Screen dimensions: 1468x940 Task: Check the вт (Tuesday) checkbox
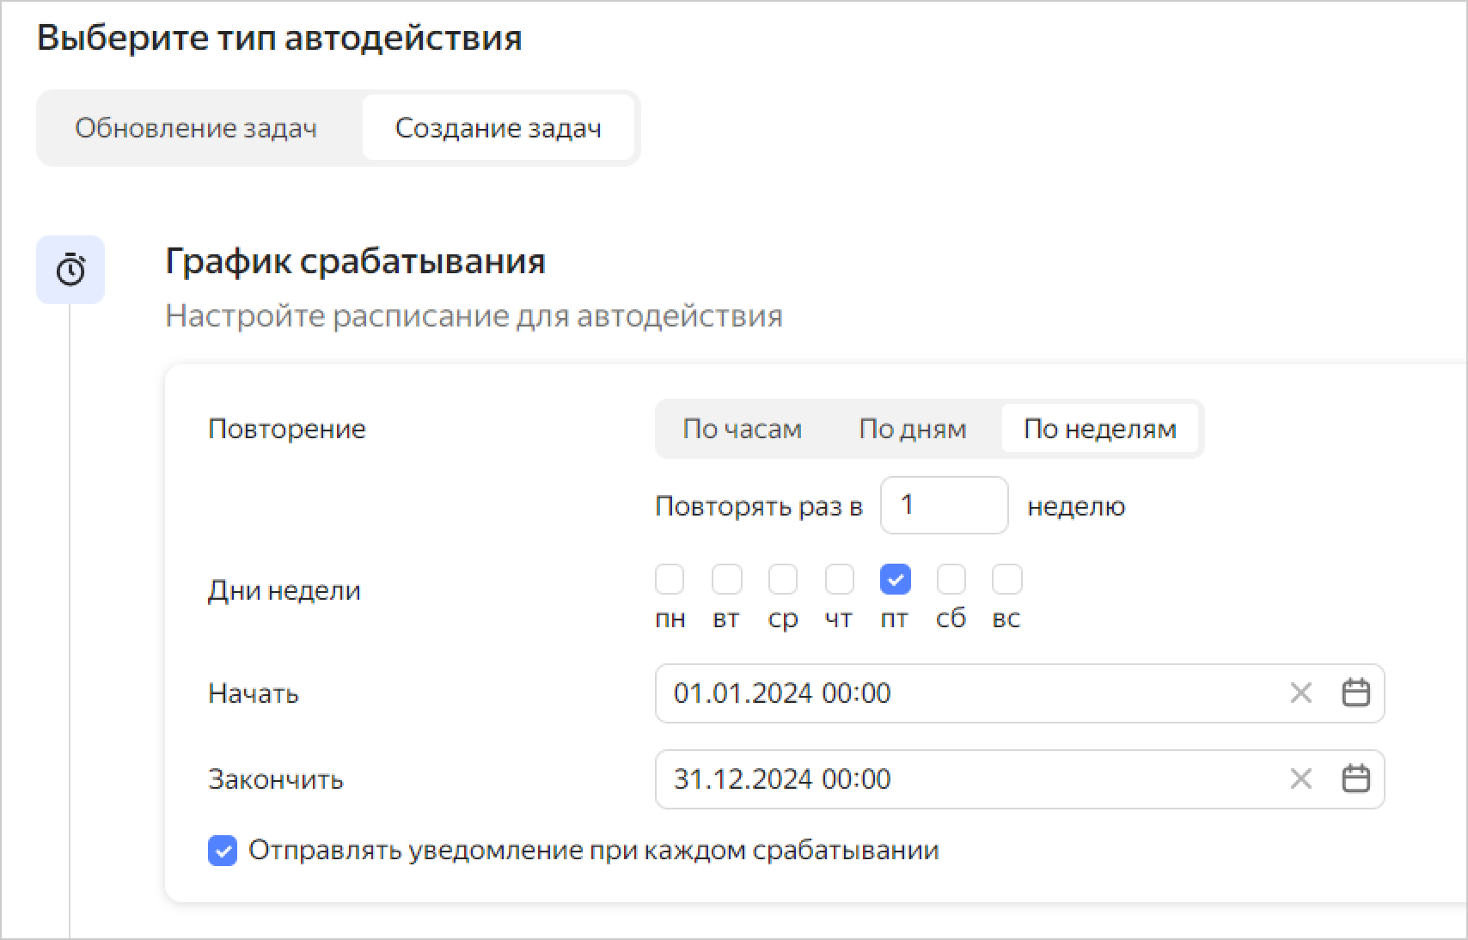pos(726,579)
